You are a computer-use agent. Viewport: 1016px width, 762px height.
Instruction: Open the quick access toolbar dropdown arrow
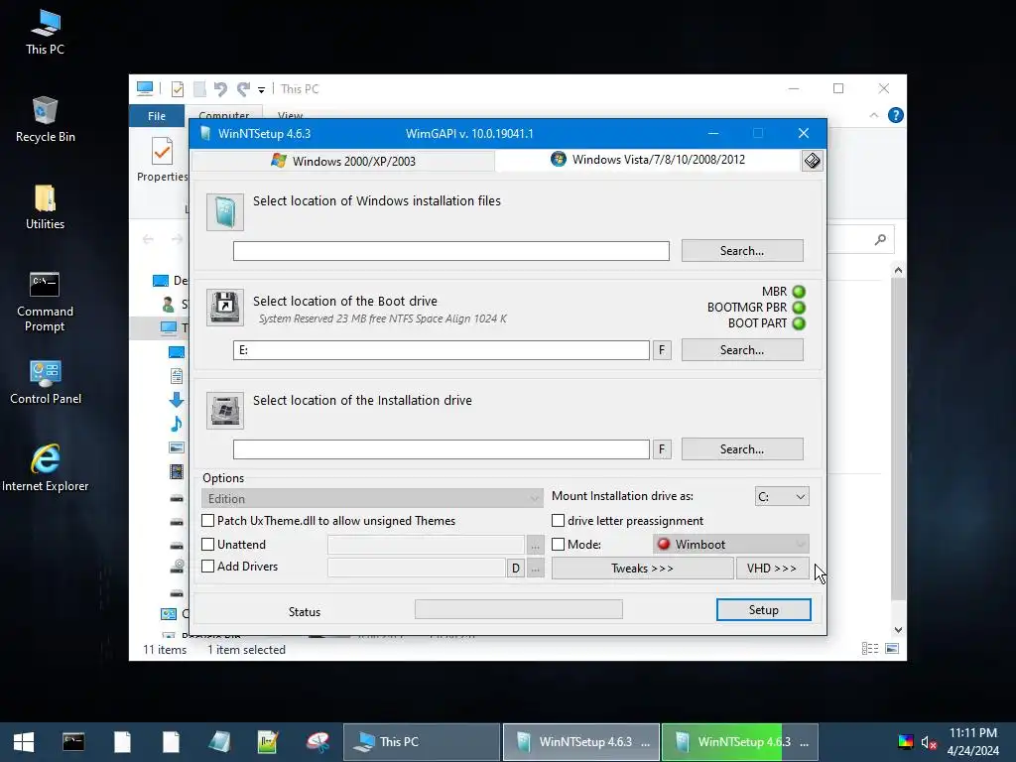pyautogui.click(x=261, y=89)
